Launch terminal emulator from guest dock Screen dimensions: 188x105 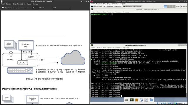pos(132,100)
